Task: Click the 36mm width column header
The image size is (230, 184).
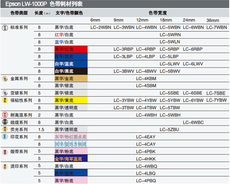Action: pos(213,20)
